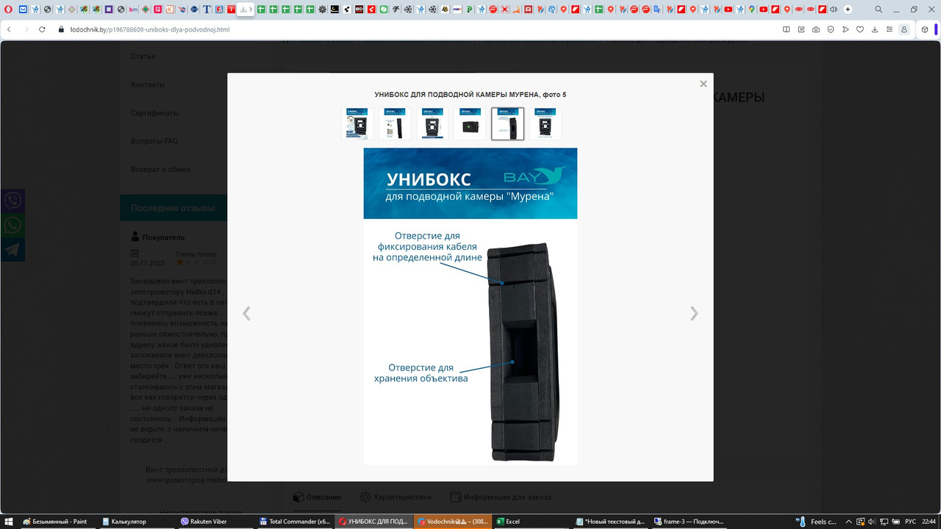The image size is (941, 529).
Task: Open Вопросы FAQ sidebar link
Action: (154, 141)
